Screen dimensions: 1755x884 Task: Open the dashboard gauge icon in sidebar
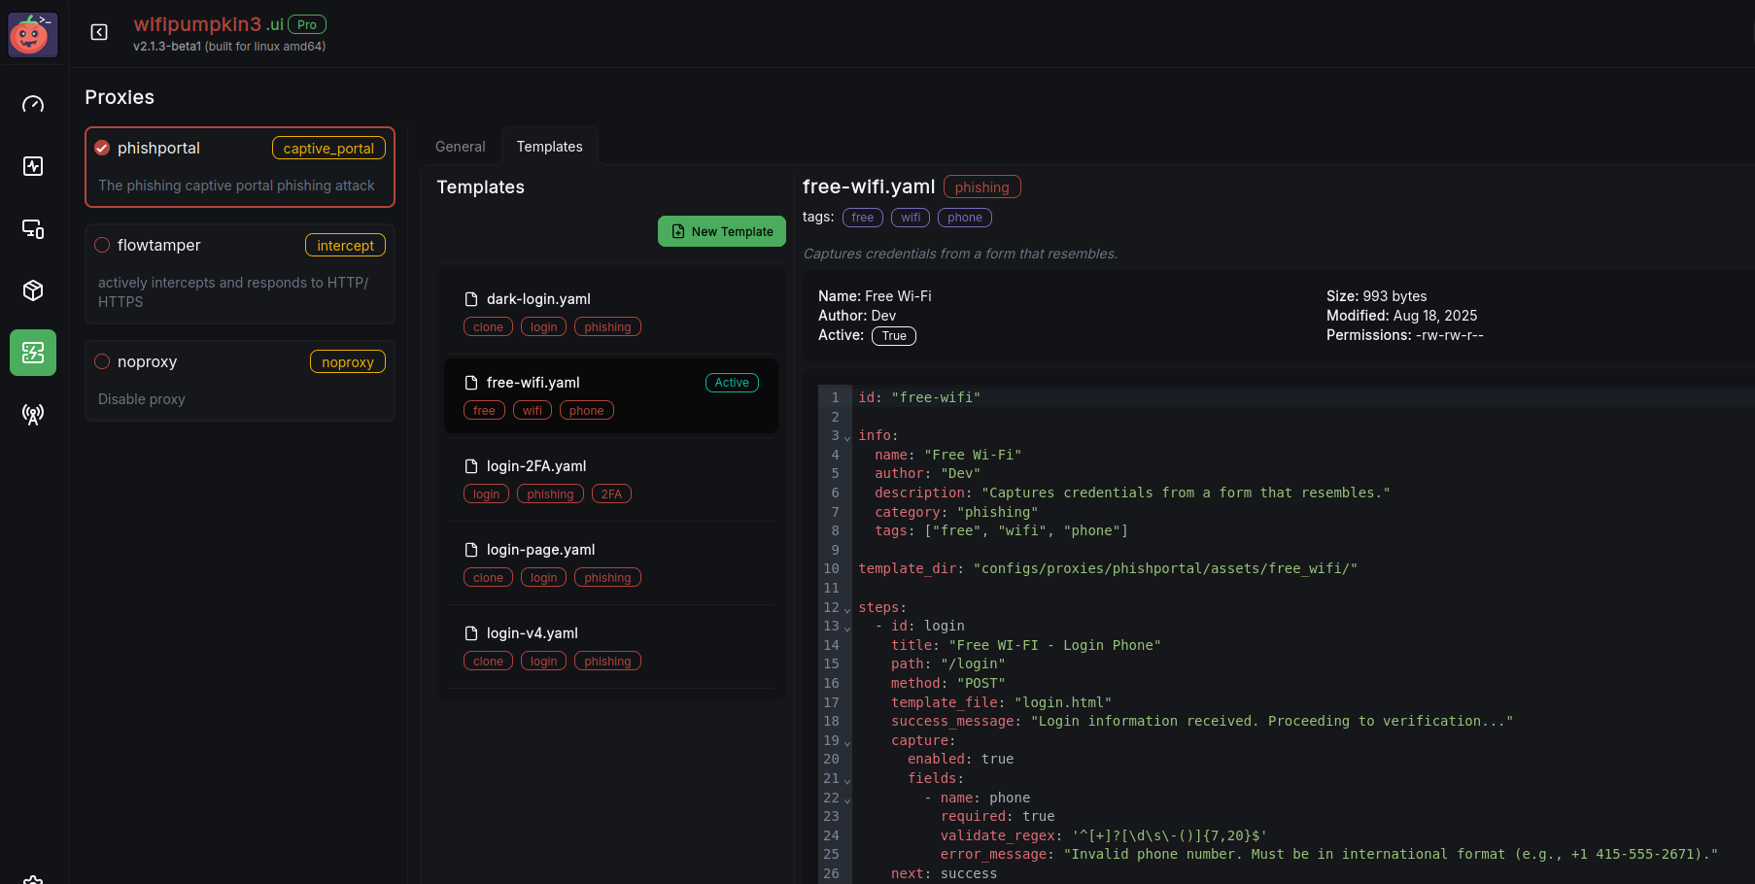33,104
